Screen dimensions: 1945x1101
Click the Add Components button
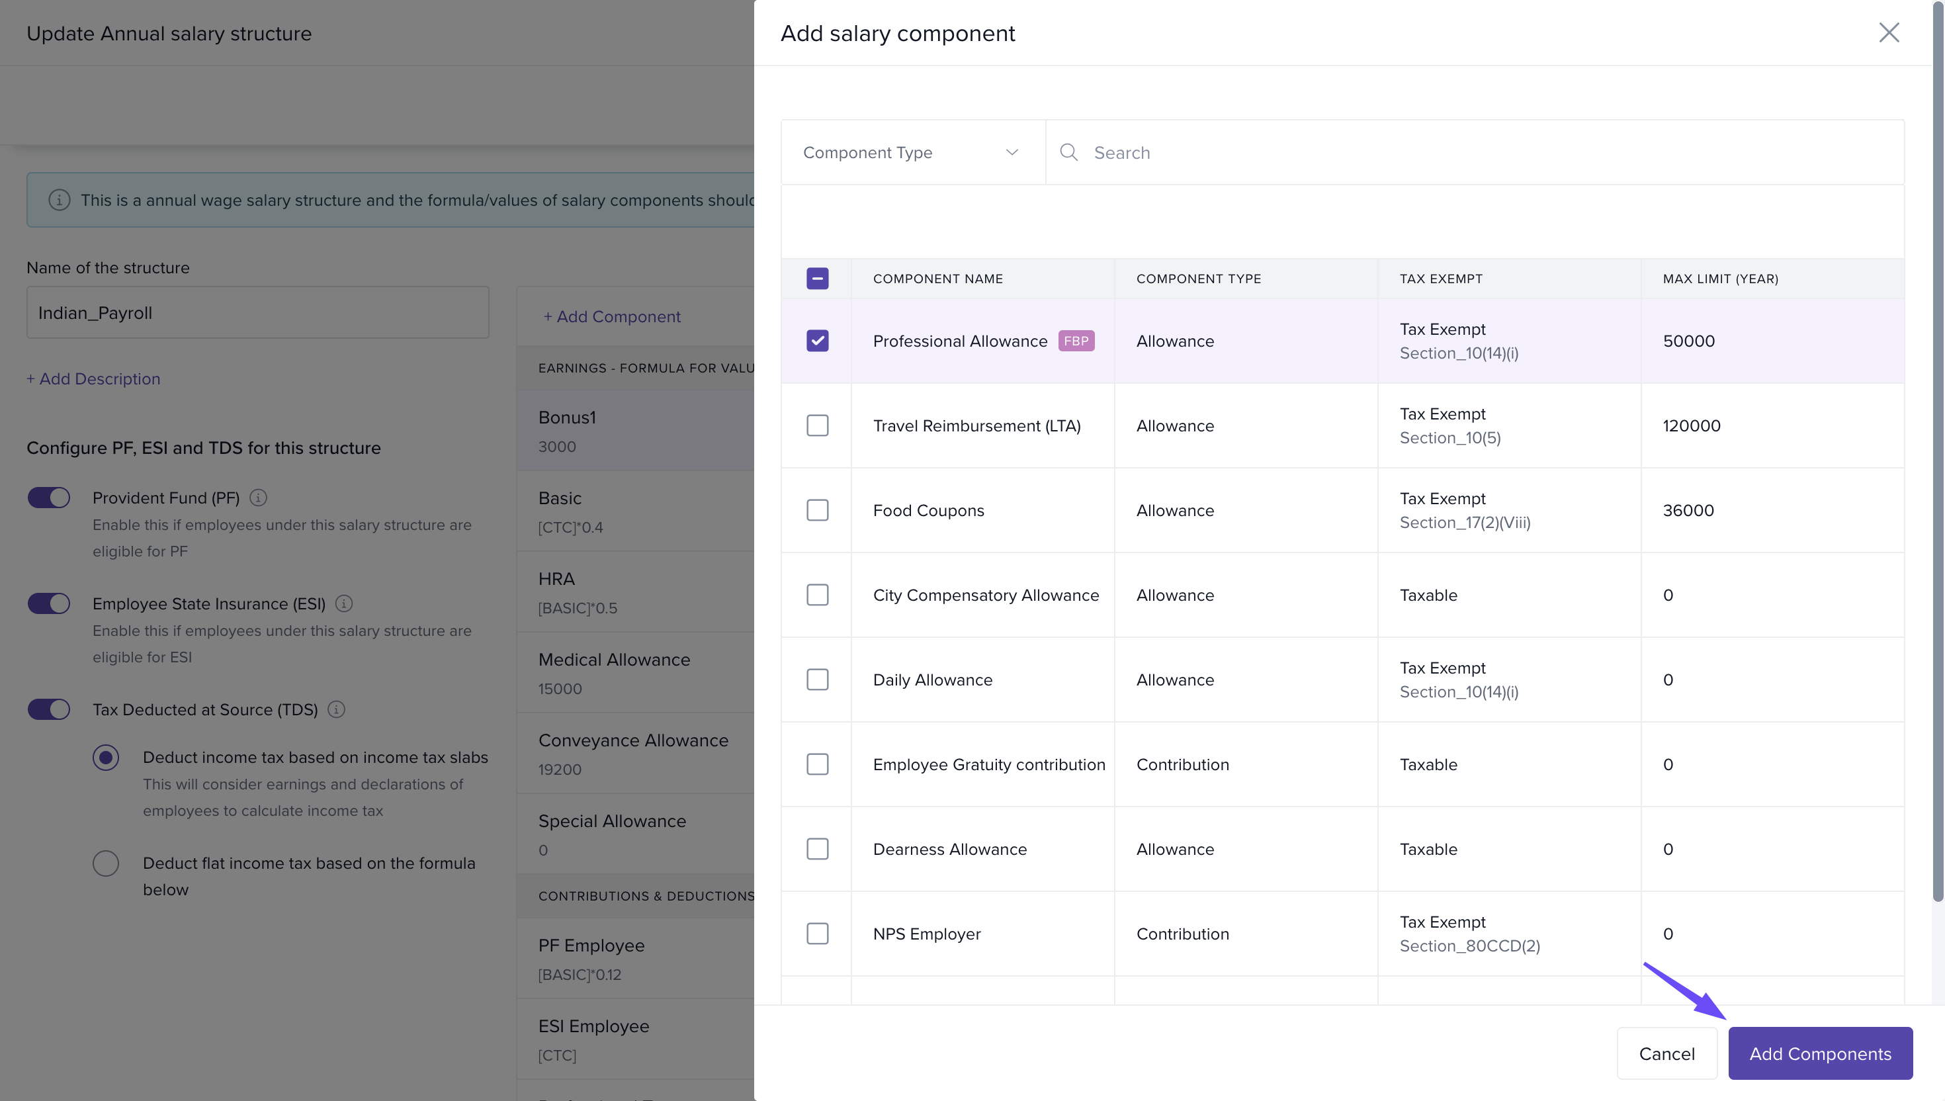pos(1819,1053)
